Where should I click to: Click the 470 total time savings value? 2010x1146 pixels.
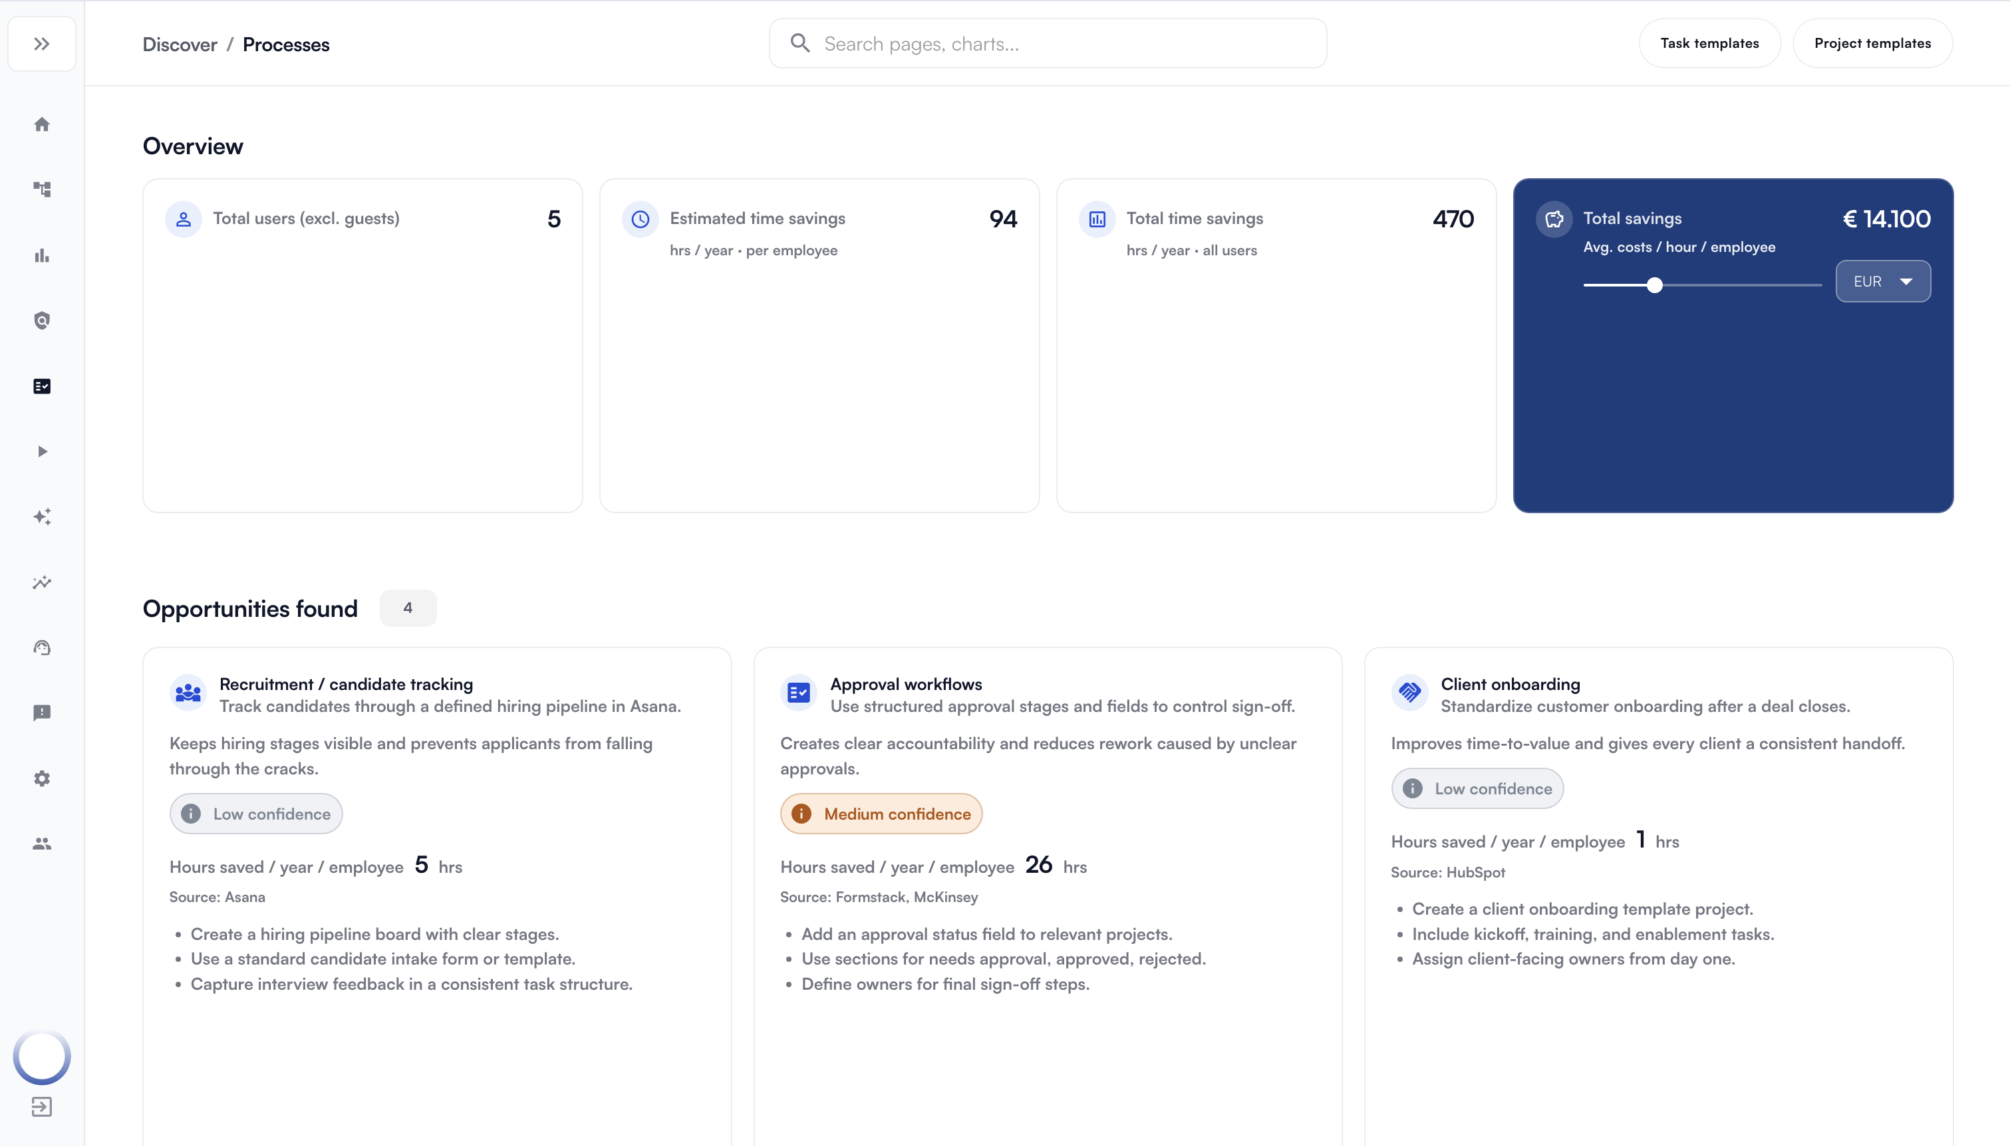click(x=1453, y=219)
